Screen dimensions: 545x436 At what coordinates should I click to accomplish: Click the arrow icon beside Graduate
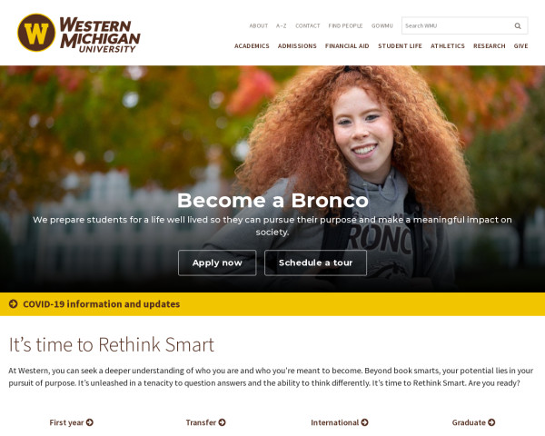(491, 422)
